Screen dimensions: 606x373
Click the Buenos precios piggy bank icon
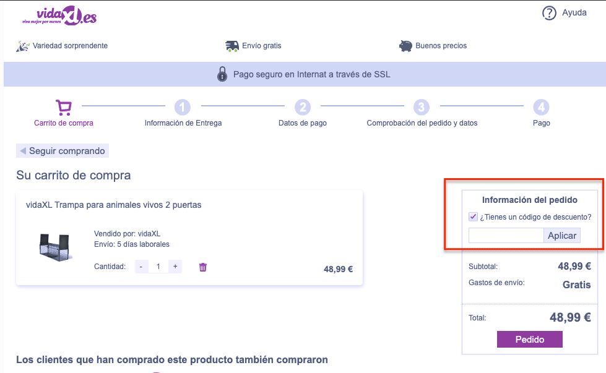[406, 46]
